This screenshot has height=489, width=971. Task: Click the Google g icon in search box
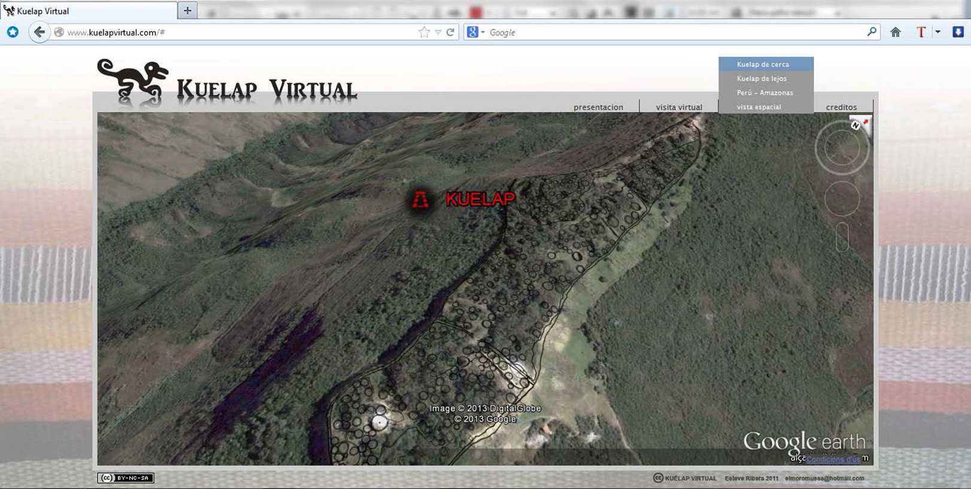click(x=472, y=32)
